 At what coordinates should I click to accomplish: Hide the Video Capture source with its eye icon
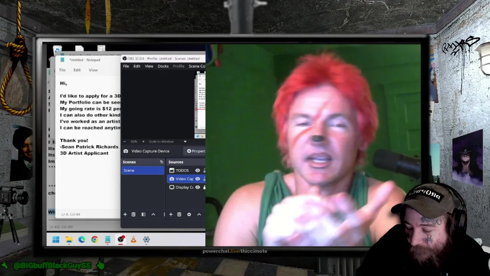[198, 179]
